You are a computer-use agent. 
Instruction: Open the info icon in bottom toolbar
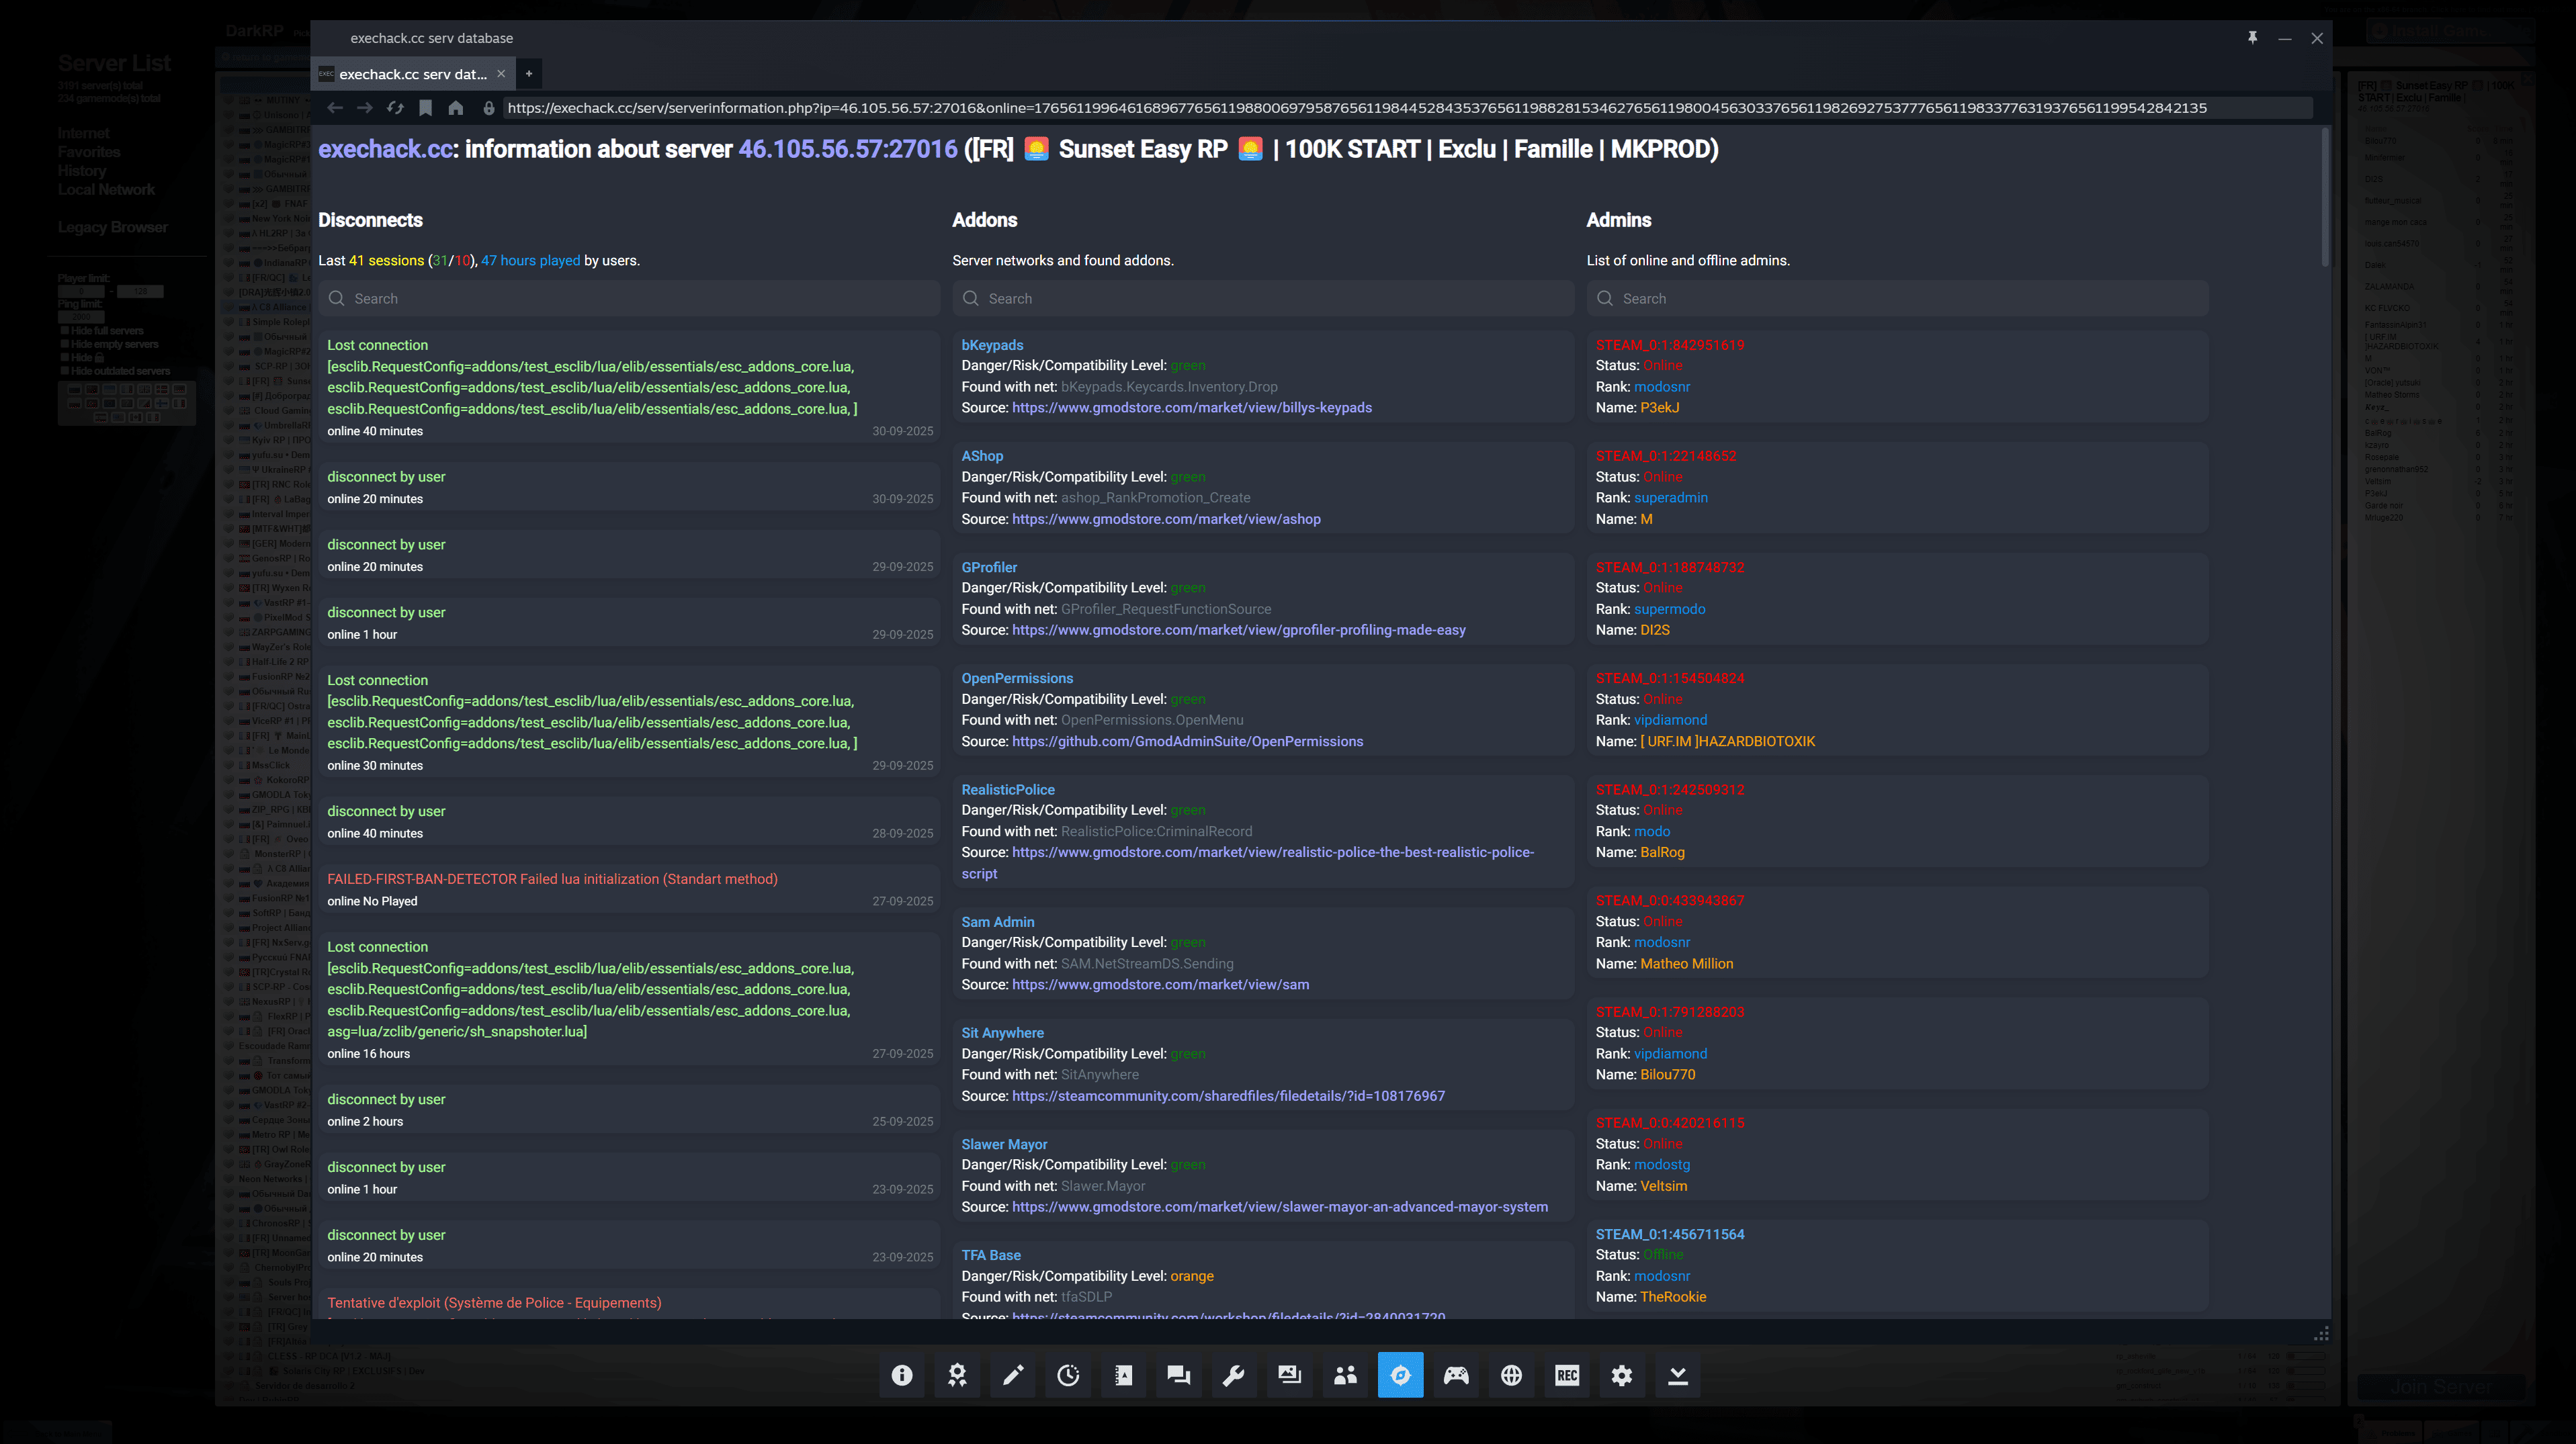pyautogui.click(x=902, y=1375)
